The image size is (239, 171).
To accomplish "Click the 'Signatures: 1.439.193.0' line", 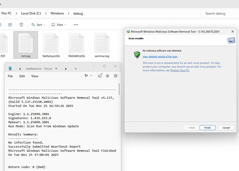I will (29, 118).
